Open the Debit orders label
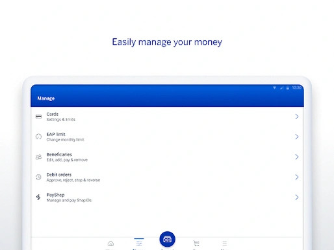The image size is (334, 250). [59, 175]
